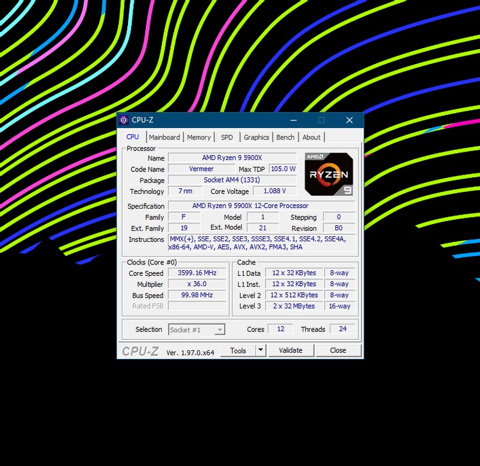Click the Core Speed value field

coord(197,273)
